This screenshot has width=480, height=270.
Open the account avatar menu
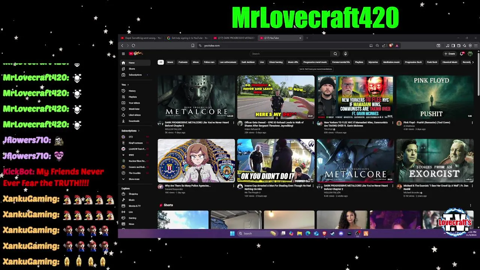470,54
